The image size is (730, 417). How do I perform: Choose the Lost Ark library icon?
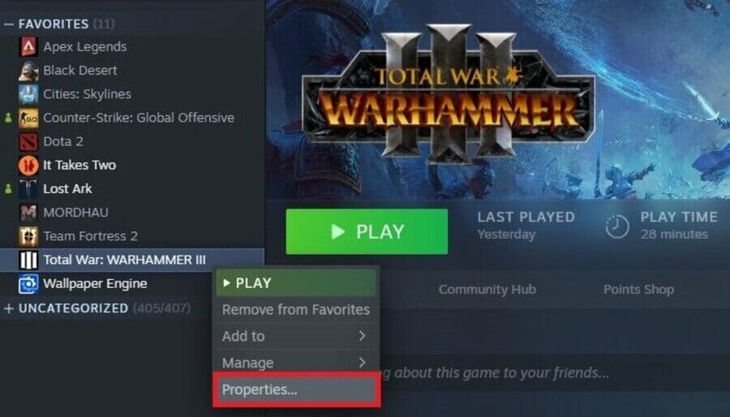(28, 189)
